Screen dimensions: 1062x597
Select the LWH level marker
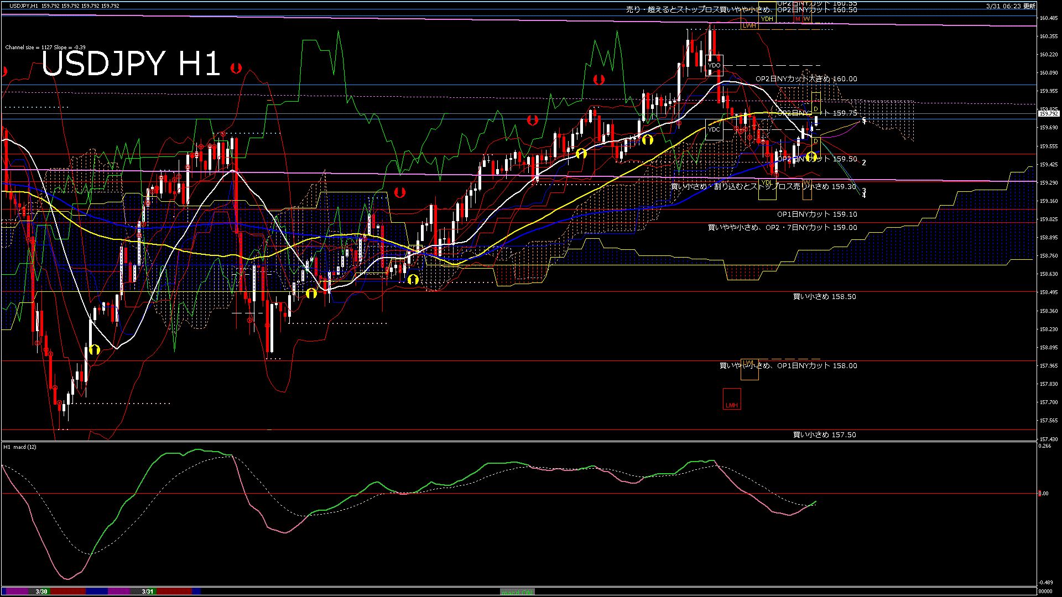pyautogui.click(x=749, y=25)
